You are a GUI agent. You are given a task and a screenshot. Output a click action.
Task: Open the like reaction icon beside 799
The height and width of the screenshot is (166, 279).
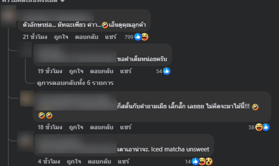tap(138, 37)
